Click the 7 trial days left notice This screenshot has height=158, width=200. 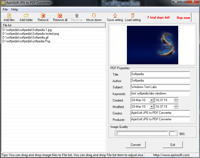[x=158, y=17]
